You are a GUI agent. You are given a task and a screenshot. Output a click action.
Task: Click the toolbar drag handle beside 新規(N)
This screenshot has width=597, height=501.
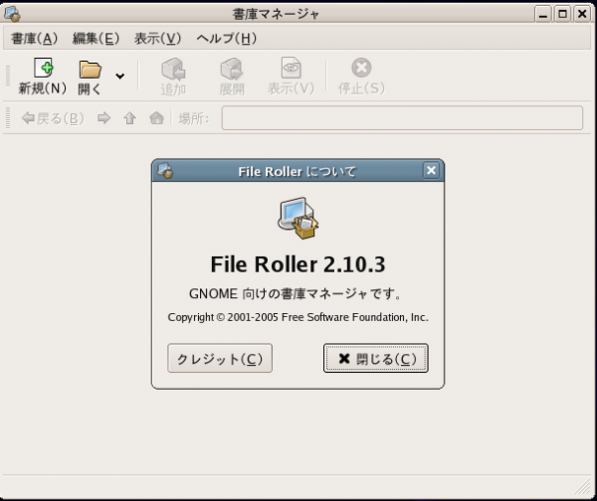pos(8,76)
